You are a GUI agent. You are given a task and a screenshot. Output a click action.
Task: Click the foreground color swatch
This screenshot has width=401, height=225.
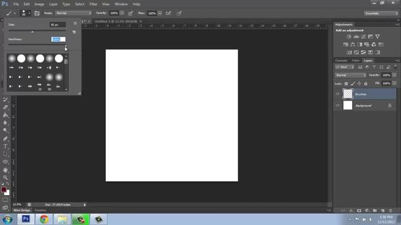4,189
